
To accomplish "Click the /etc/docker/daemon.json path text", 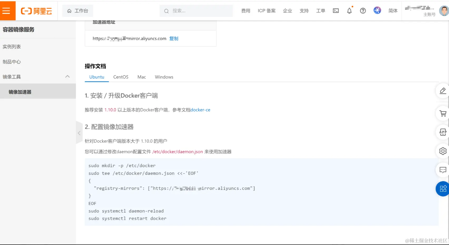I will point(177,152).
